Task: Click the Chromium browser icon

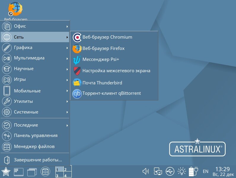Action: (77, 37)
